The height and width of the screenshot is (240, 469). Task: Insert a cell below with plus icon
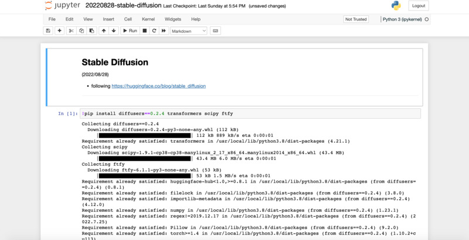(x=59, y=30)
